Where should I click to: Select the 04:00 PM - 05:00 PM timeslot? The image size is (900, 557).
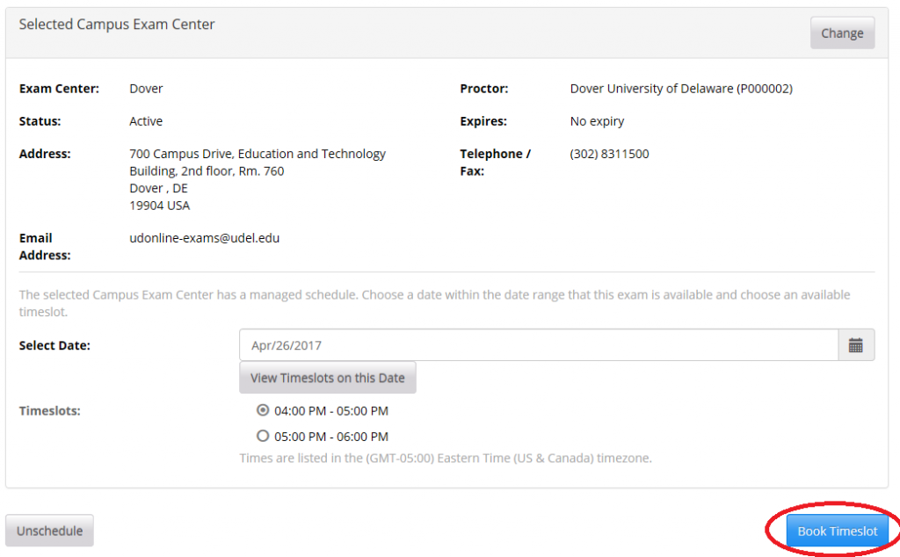(x=262, y=410)
